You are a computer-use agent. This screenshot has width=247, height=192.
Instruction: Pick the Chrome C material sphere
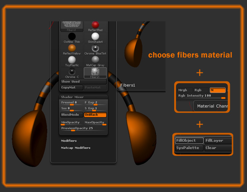[71, 73]
